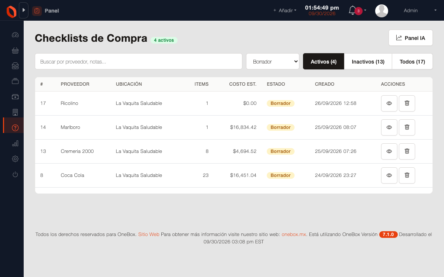Click the Borrador badge in Coca Cola row
Viewport: 444px width, 277px height.
[x=280, y=175]
